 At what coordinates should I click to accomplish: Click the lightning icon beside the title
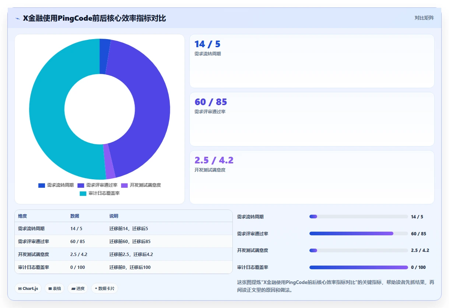click(18, 18)
